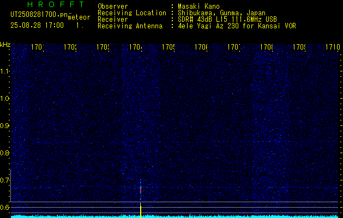Click the 1703 time axis marker

point(103,47)
